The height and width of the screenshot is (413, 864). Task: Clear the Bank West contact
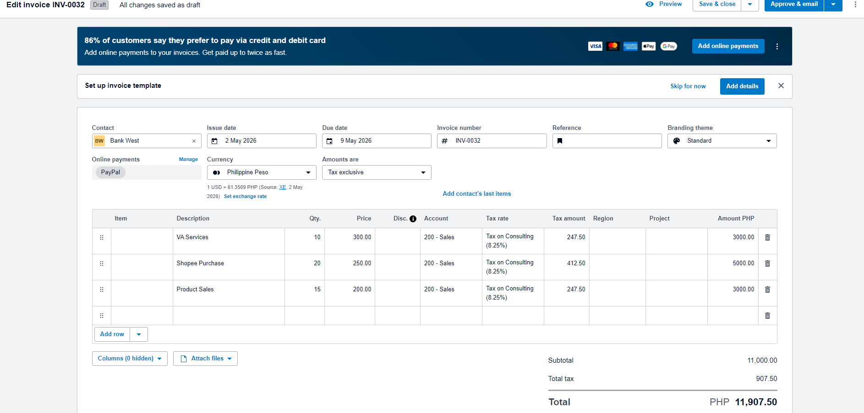[x=194, y=141]
